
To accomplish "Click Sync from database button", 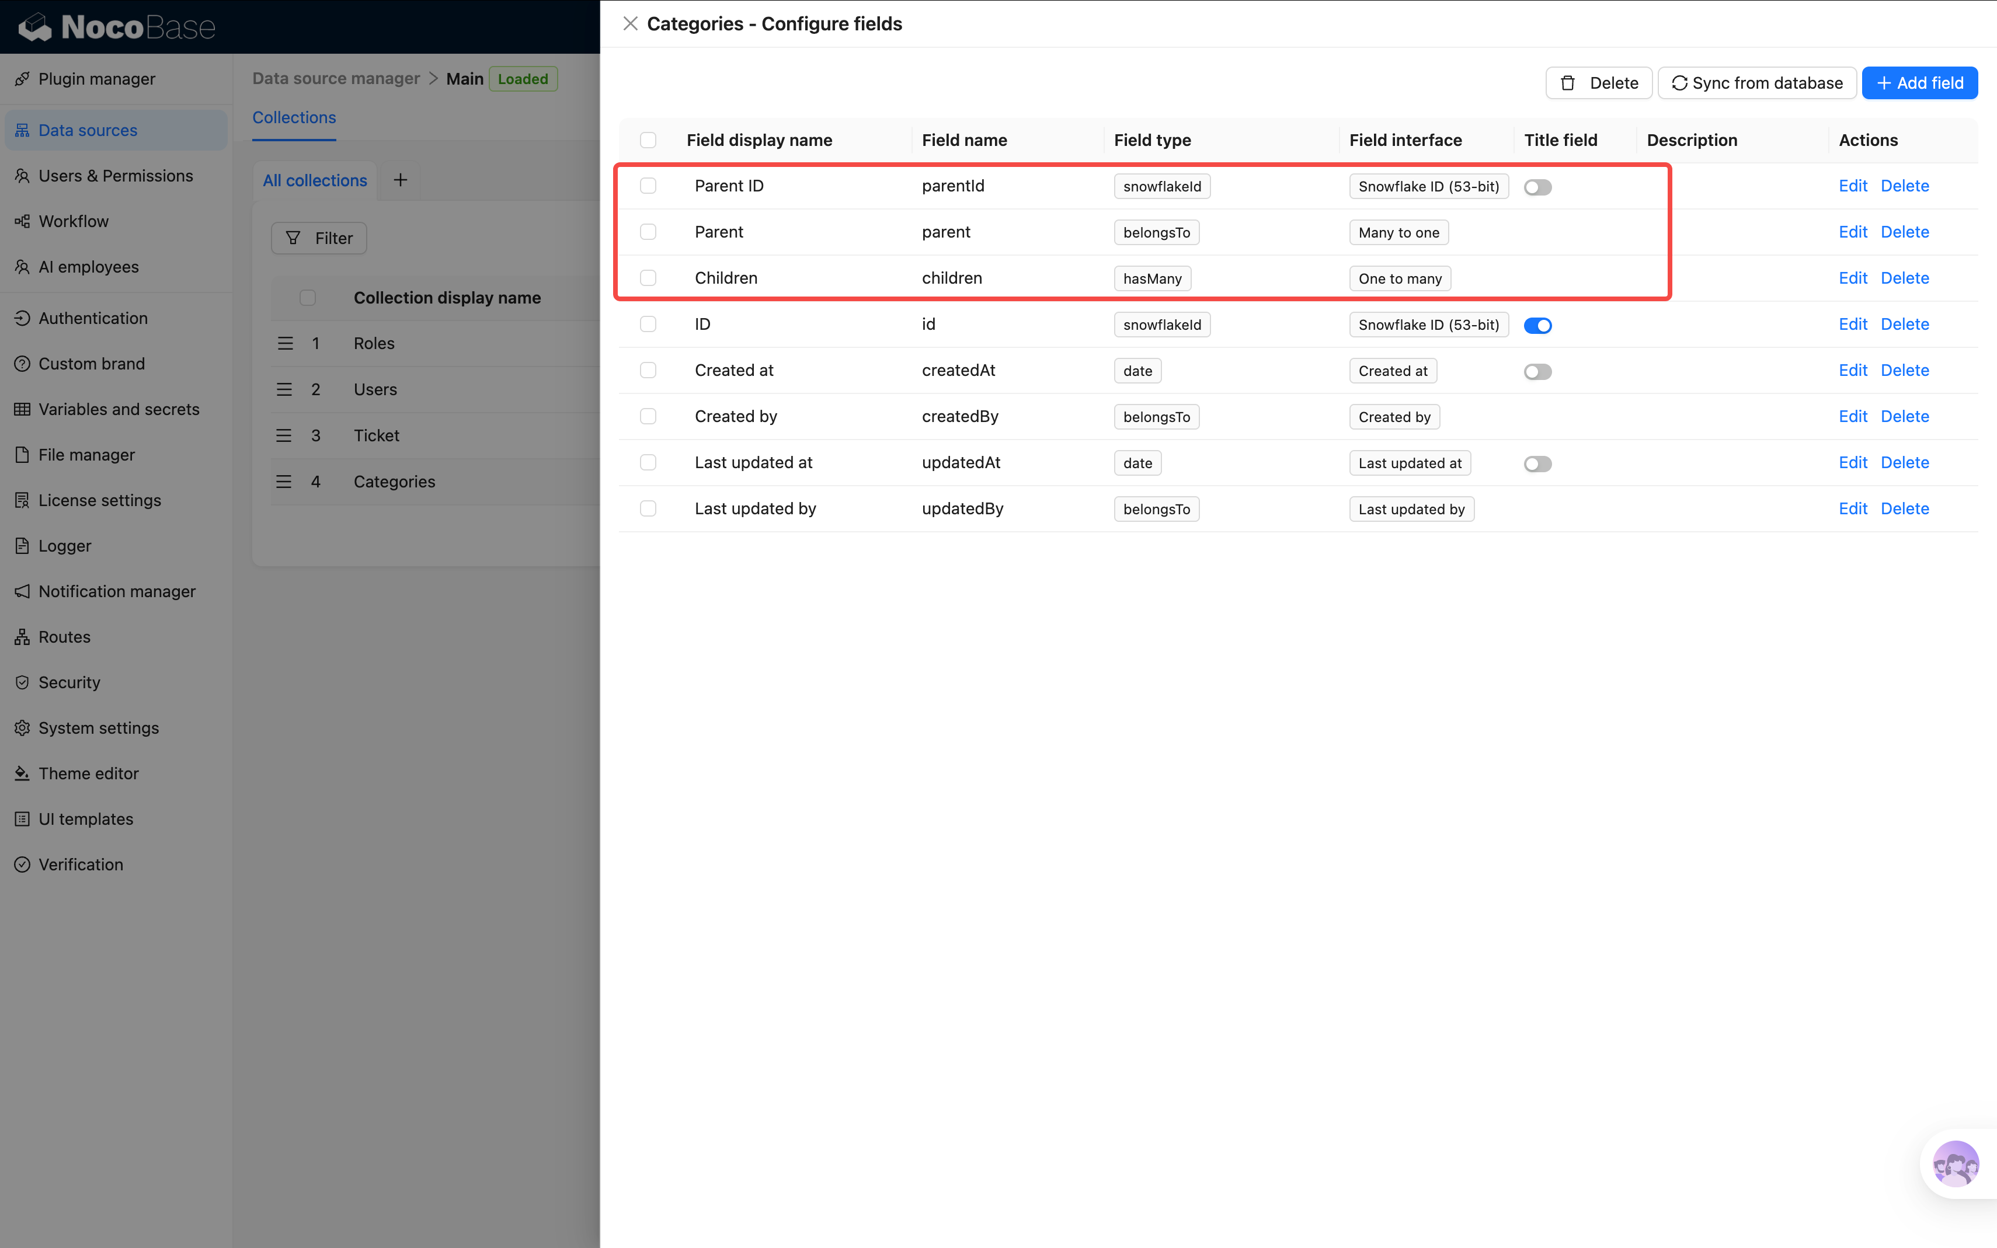I will pos(1757,83).
